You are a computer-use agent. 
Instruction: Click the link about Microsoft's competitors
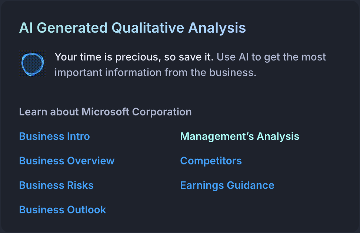tap(211, 161)
